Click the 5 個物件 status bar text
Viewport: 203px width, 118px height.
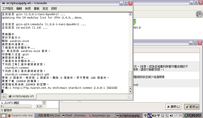[x=7, y=111]
